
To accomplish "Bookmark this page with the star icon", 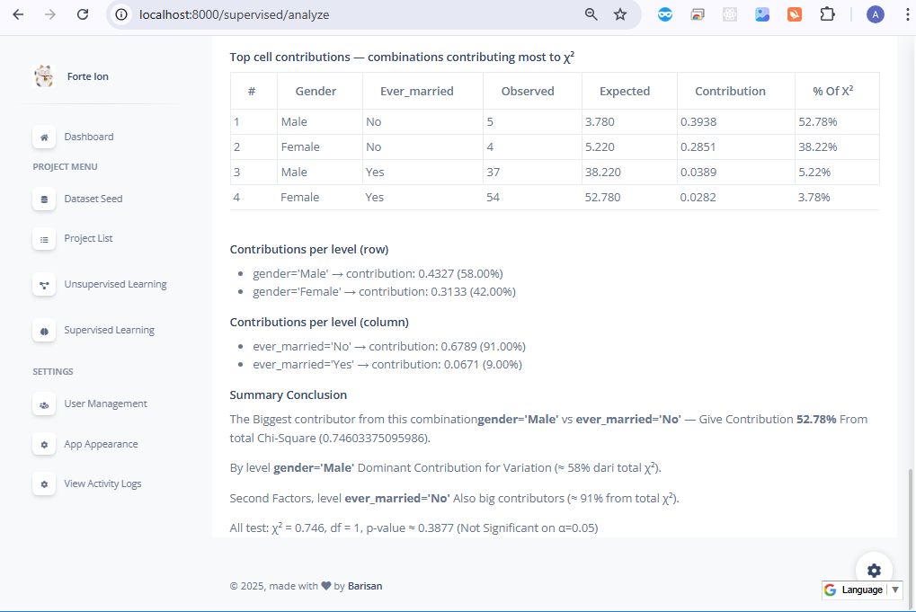I will (620, 14).
